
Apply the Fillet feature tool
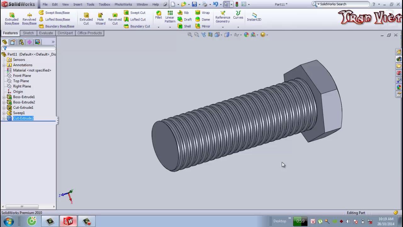coord(158,15)
